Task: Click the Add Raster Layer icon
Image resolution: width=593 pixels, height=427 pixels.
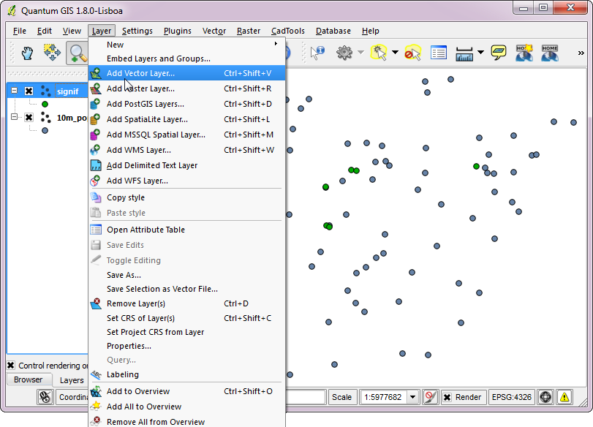Action: click(96, 88)
